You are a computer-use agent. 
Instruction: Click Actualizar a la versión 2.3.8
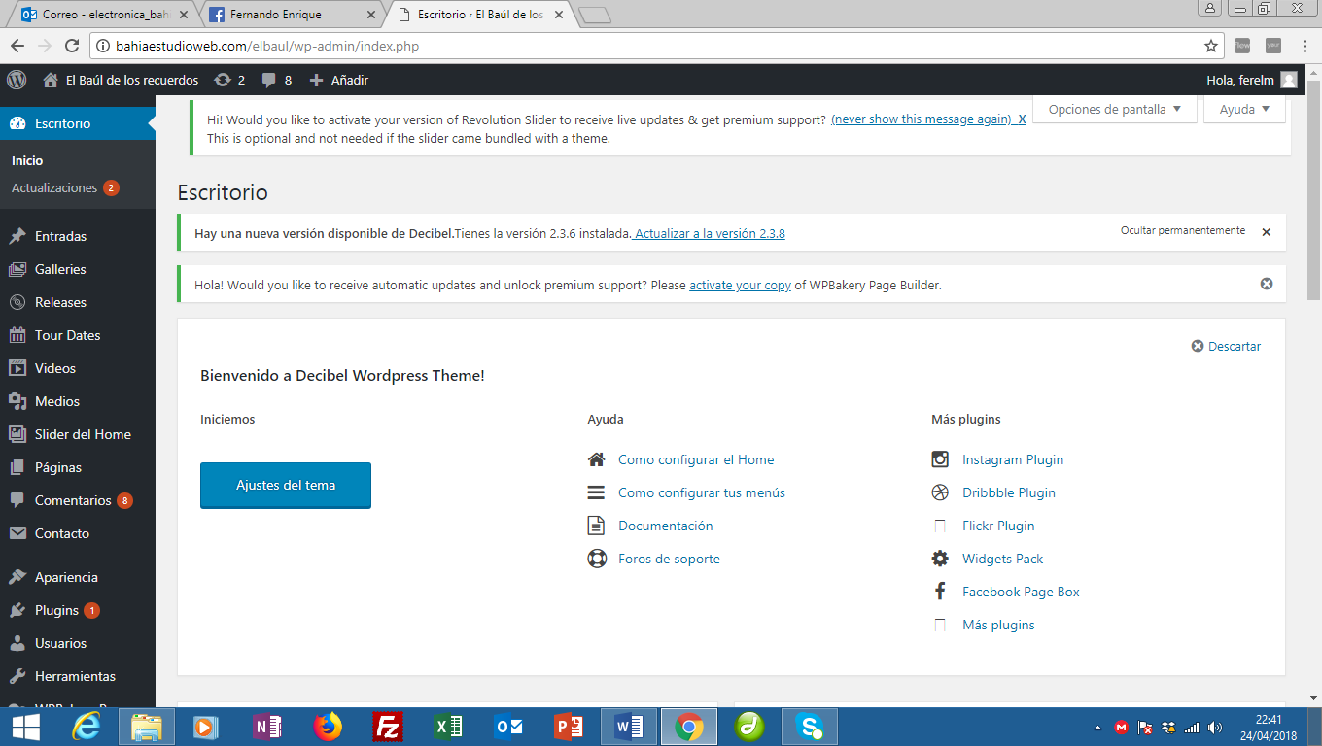click(710, 233)
